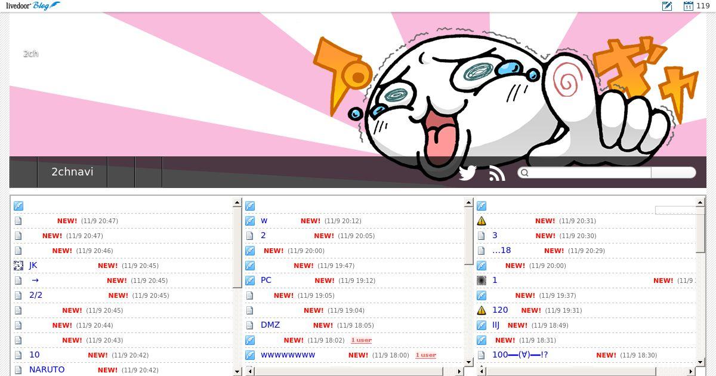Click the pixelated favicon beside JK

point(18,266)
